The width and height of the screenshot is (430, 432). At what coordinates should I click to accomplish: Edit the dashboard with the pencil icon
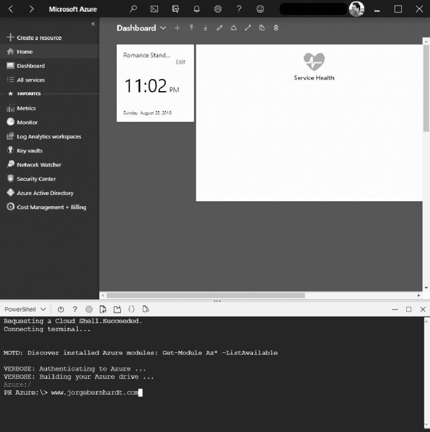tap(220, 28)
